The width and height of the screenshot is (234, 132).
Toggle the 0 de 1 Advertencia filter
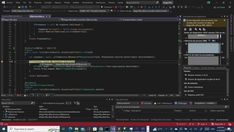point(163,103)
